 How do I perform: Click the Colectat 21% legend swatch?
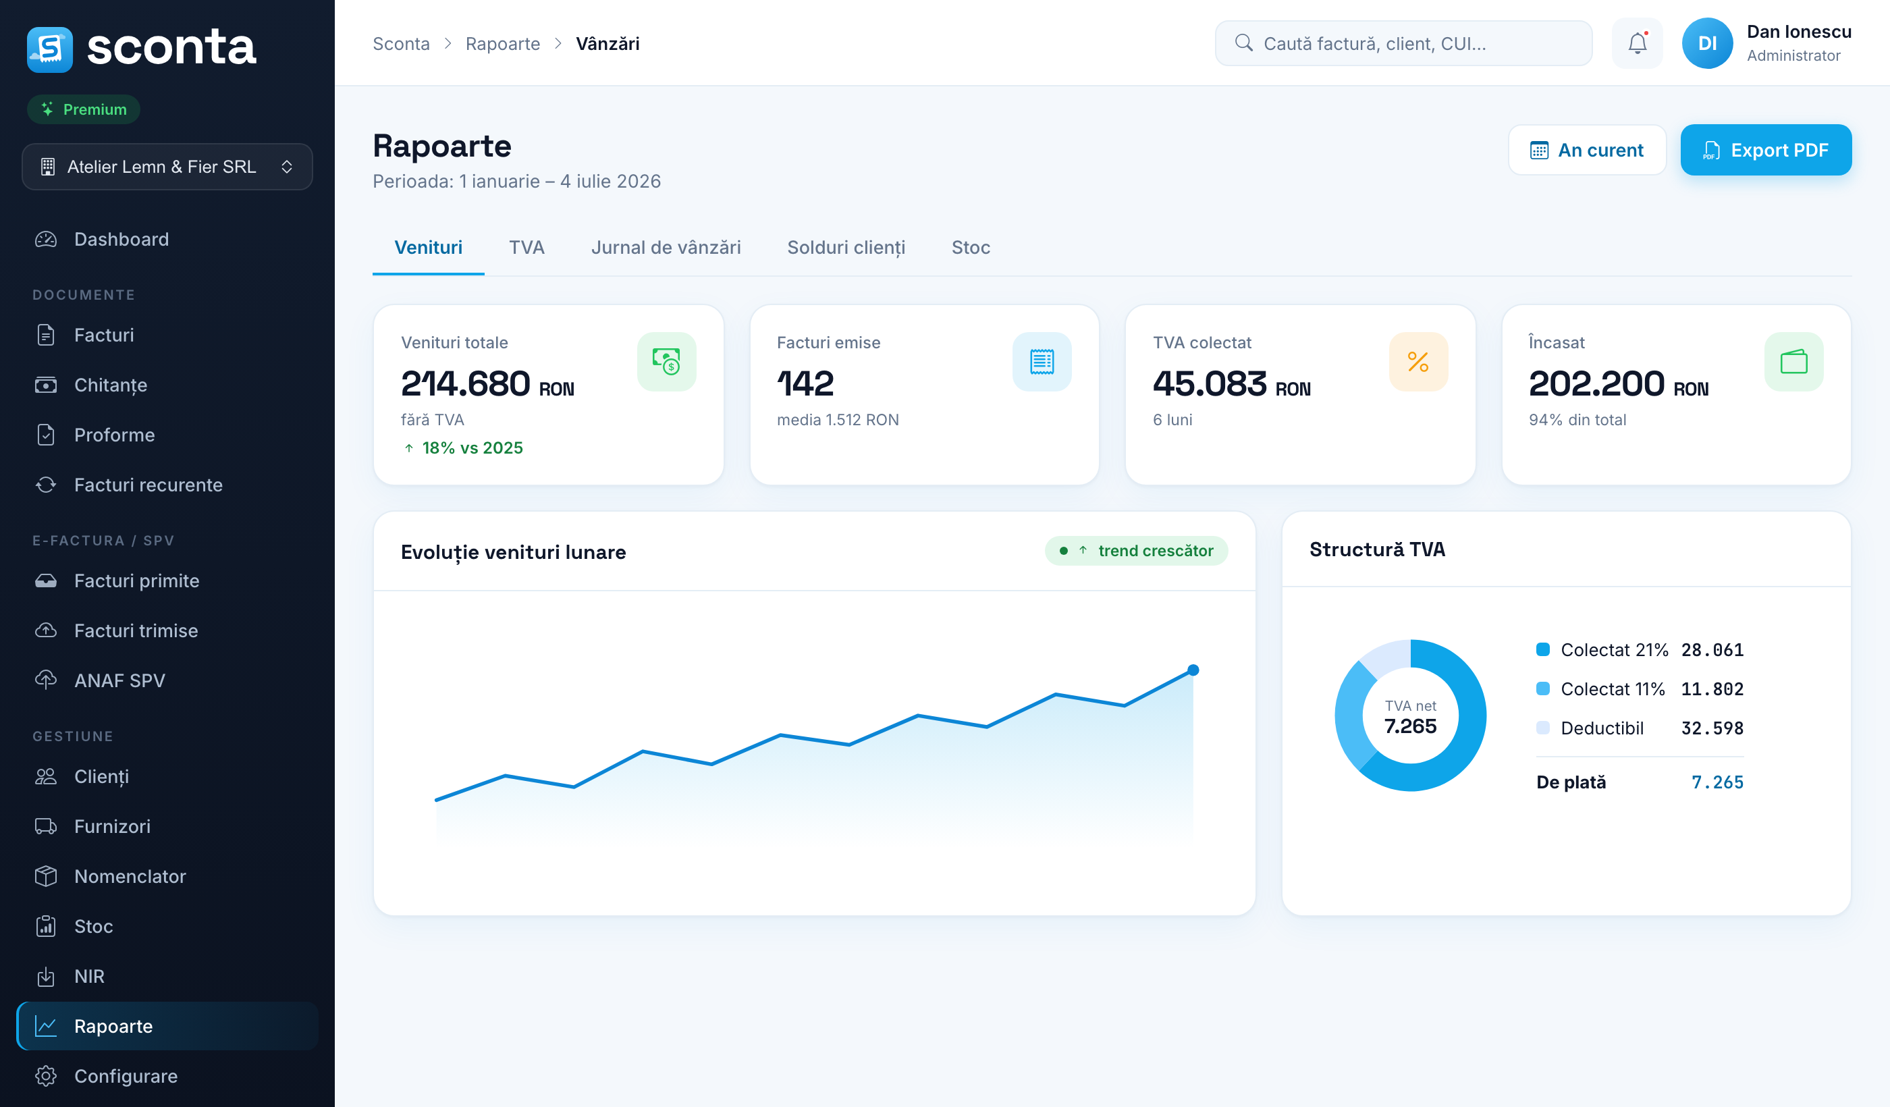(1543, 649)
